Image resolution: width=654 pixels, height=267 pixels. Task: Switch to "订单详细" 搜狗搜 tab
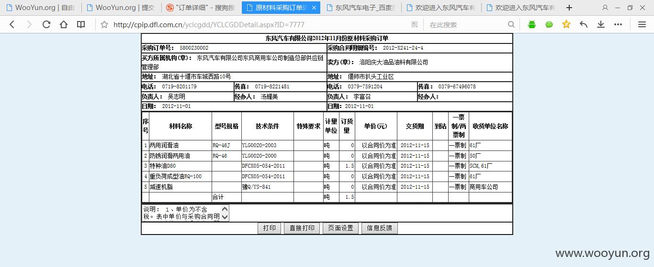[x=201, y=8]
